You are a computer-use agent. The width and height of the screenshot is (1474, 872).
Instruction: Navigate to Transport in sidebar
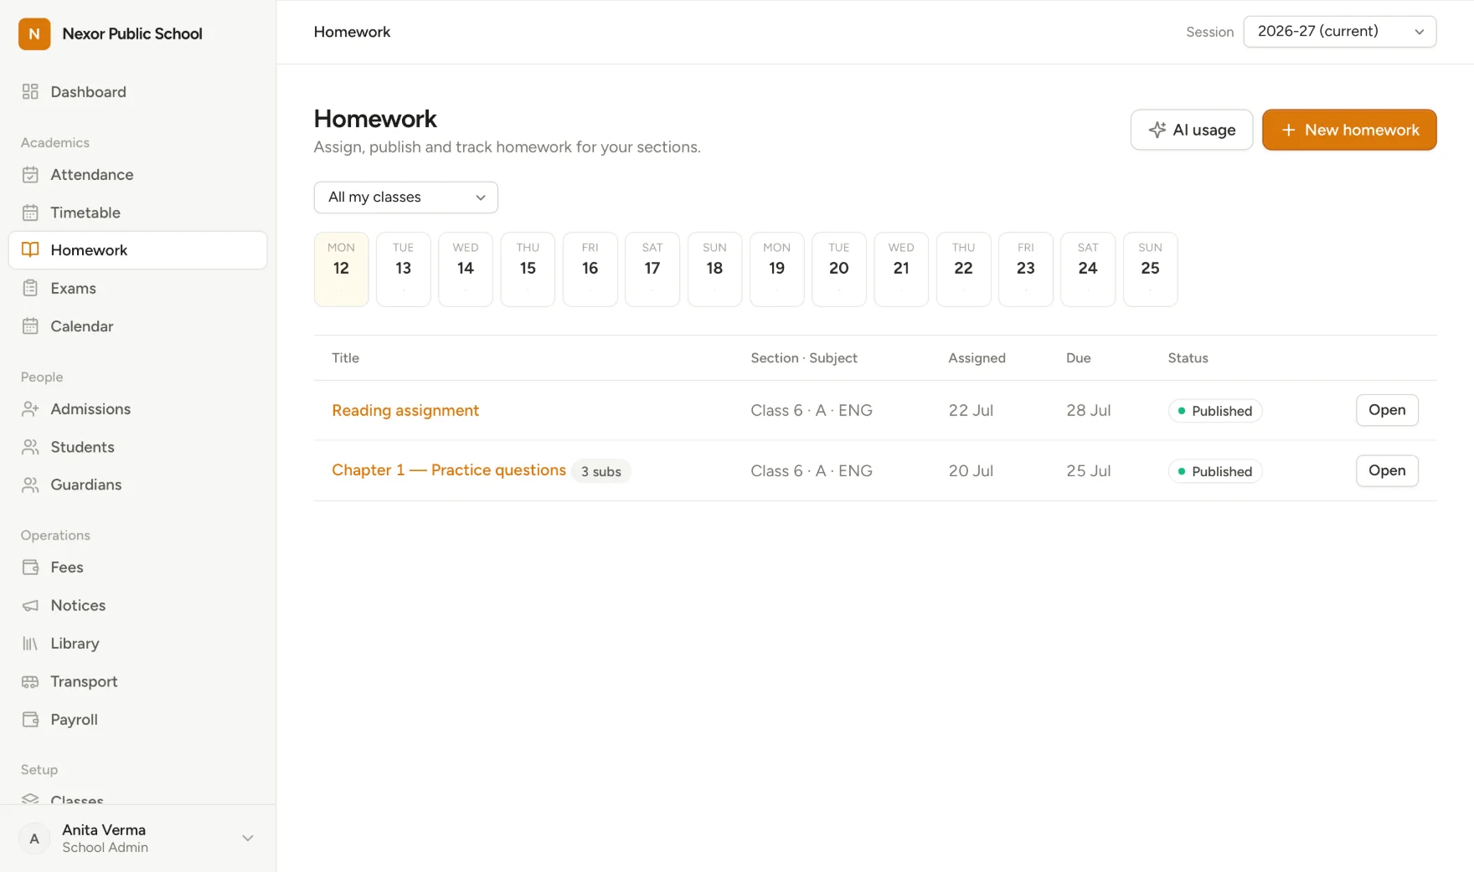[138, 681]
